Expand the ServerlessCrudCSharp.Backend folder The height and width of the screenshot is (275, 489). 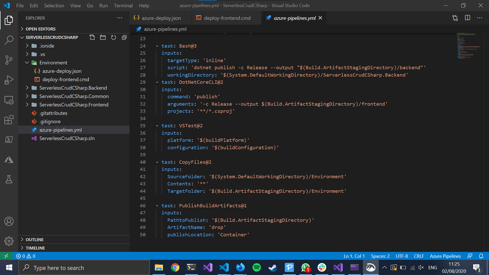click(x=74, y=88)
